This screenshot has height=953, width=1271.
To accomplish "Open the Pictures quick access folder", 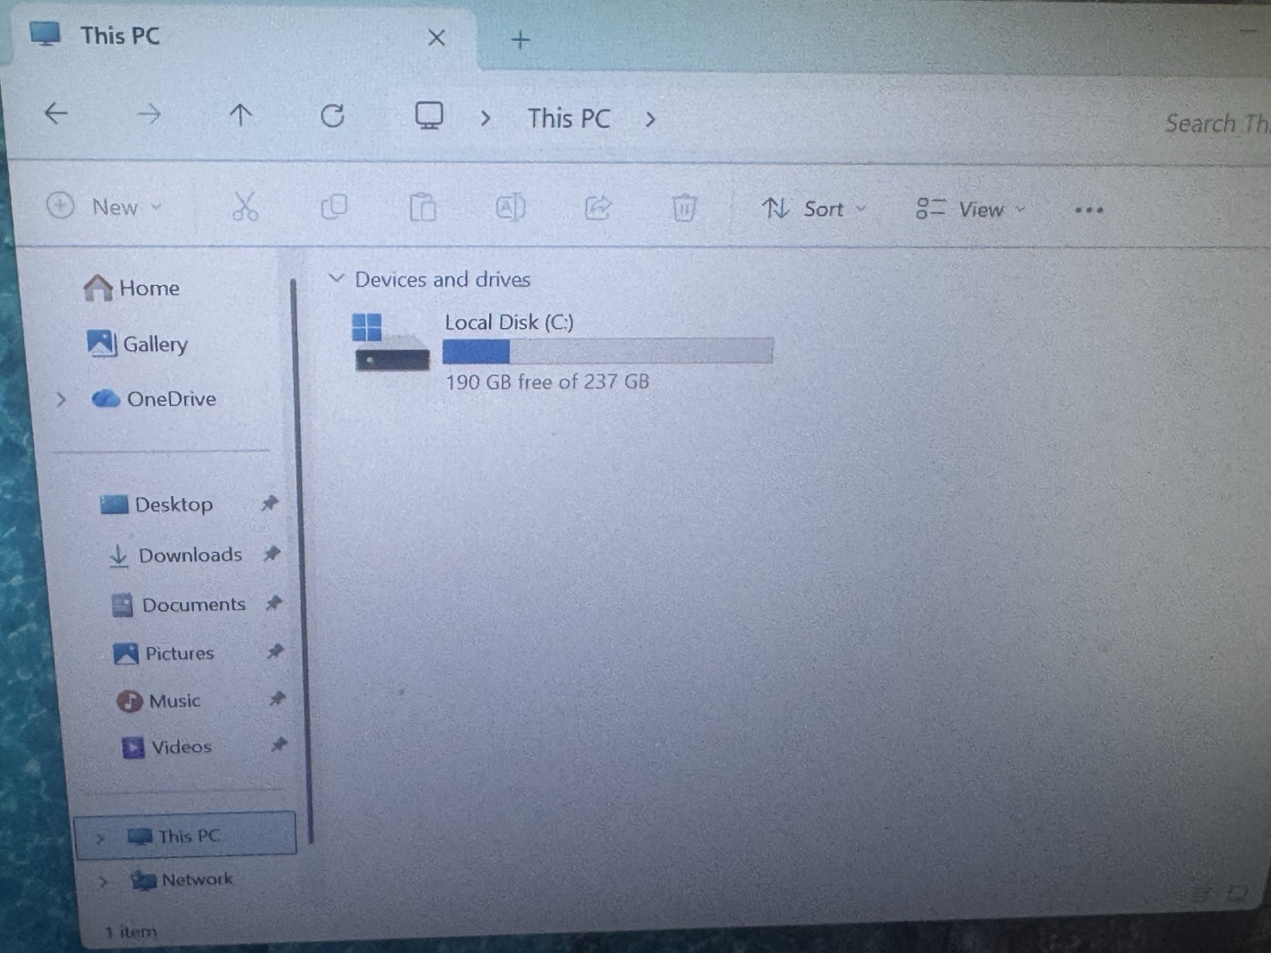I will point(164,654).
